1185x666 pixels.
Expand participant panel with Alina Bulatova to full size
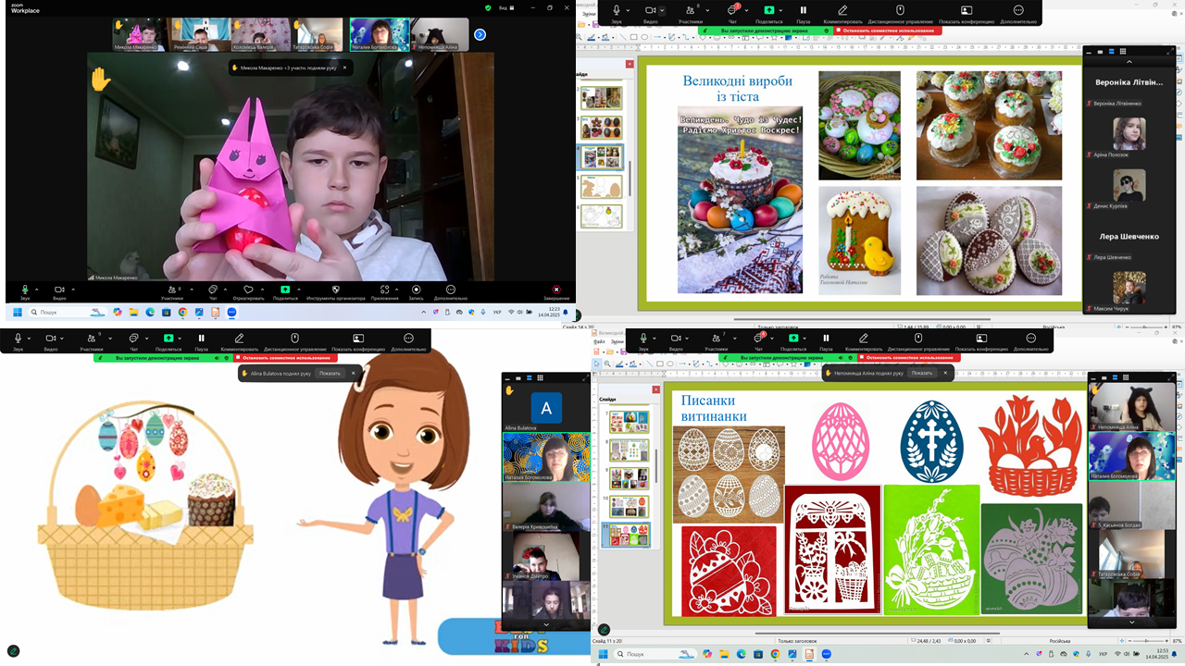586,378
